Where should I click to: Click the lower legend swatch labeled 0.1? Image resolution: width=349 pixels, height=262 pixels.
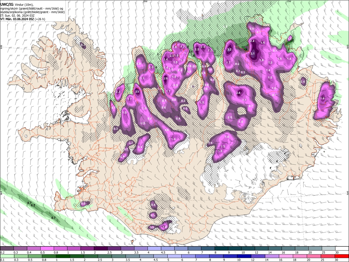point(7,256)
